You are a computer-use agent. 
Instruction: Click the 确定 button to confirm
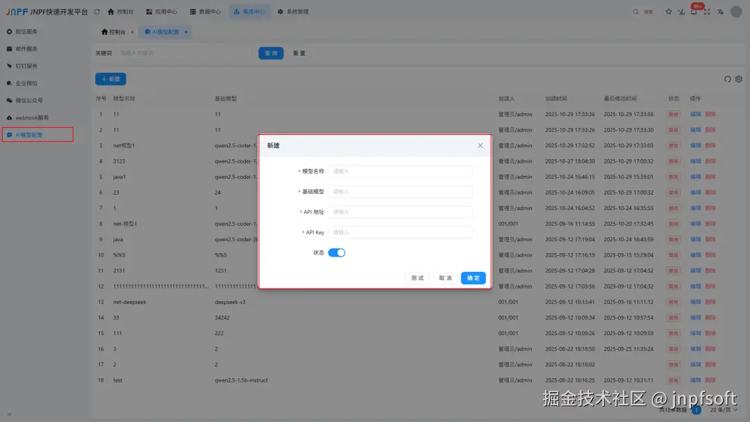click(473, 277)
